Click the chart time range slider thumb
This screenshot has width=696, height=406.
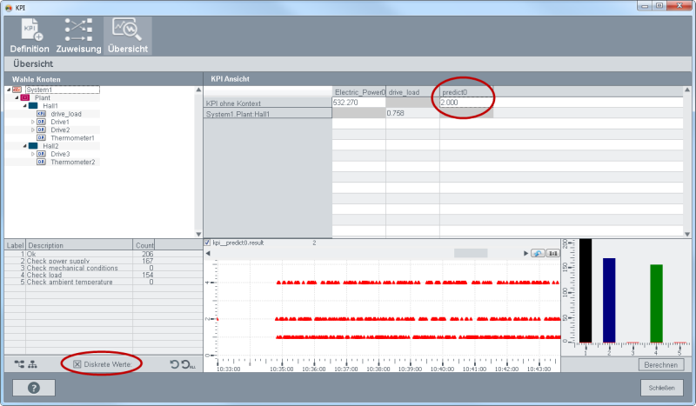coord(471,253)
